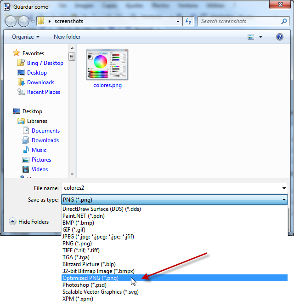Click the Bing 7 Desktop icon

coord(21,63)
